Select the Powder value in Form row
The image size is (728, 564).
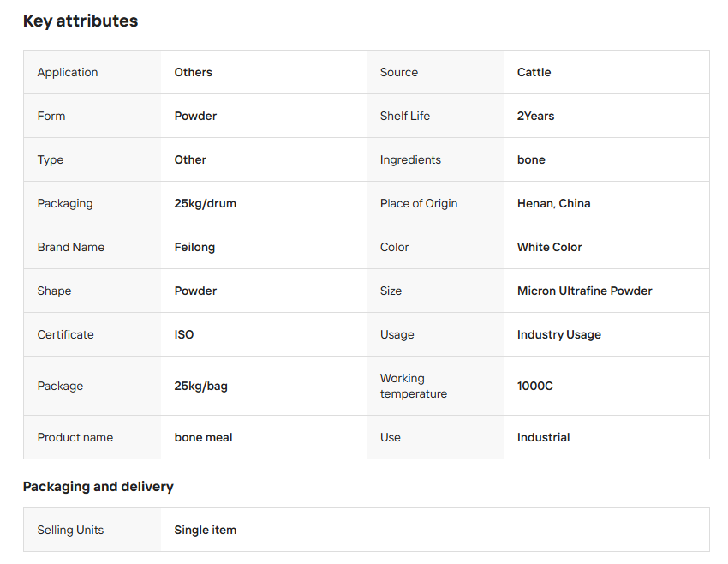coord(195,116)
